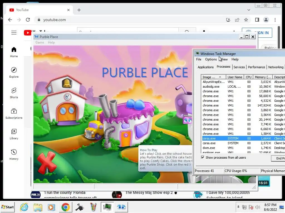
Task: Select dwm.exe process row
Action: tap(244, 148)
